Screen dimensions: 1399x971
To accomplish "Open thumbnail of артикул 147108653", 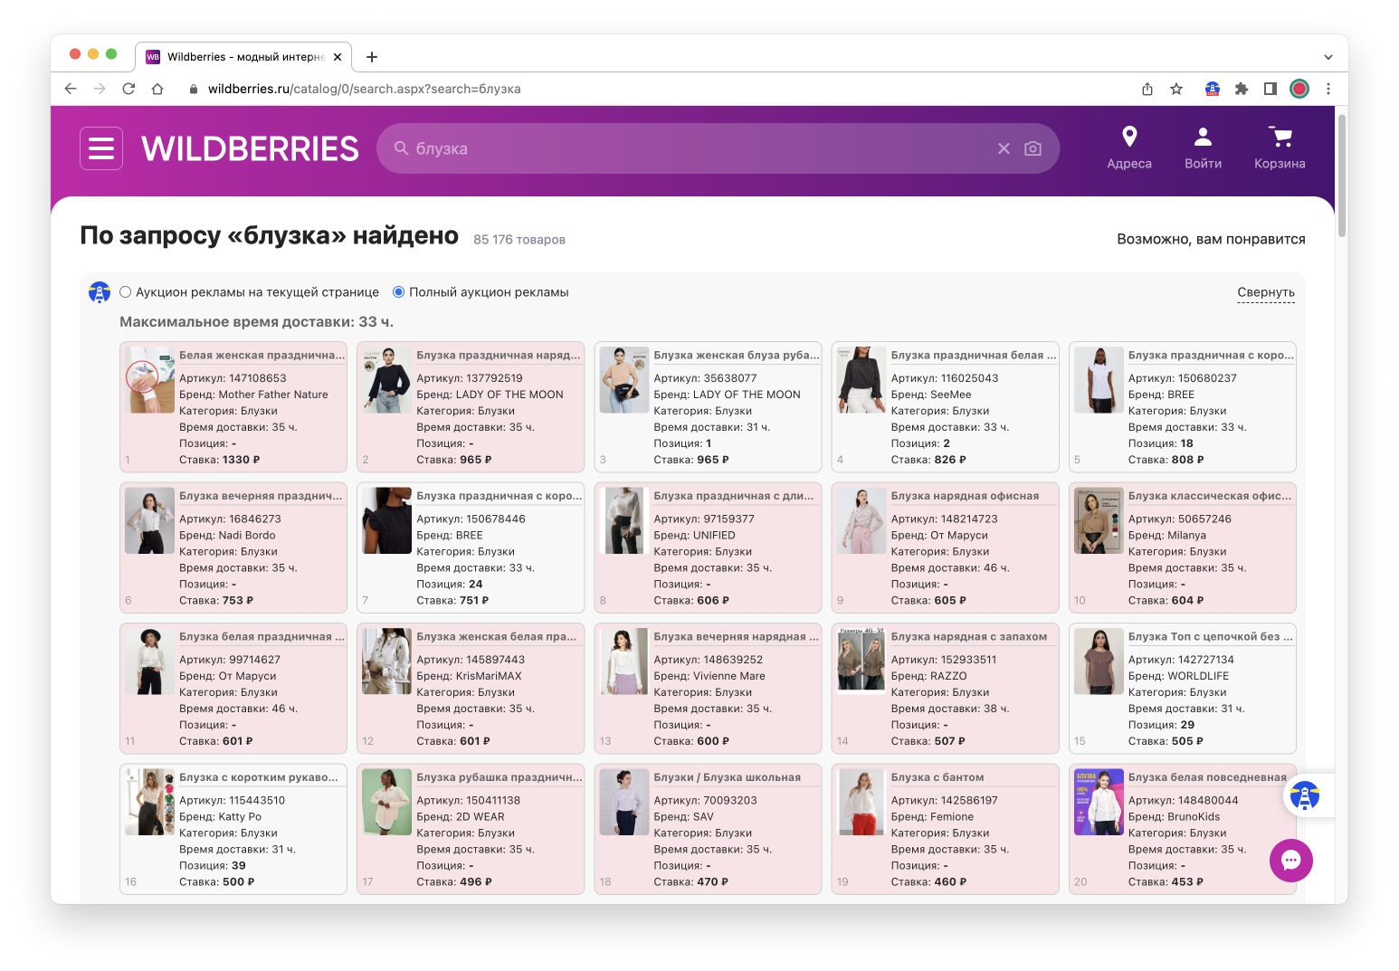I will 149,380.
